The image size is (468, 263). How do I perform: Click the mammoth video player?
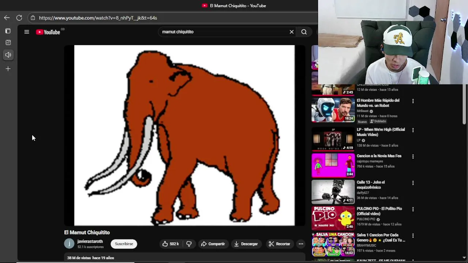tap(184, 135)
